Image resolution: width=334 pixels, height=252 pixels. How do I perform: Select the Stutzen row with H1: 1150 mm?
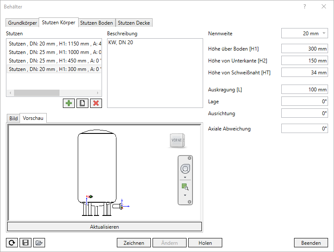coord(54,44)
